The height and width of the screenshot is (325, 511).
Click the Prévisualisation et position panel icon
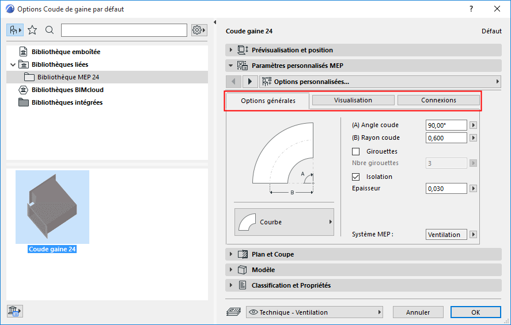pos(243,50)
